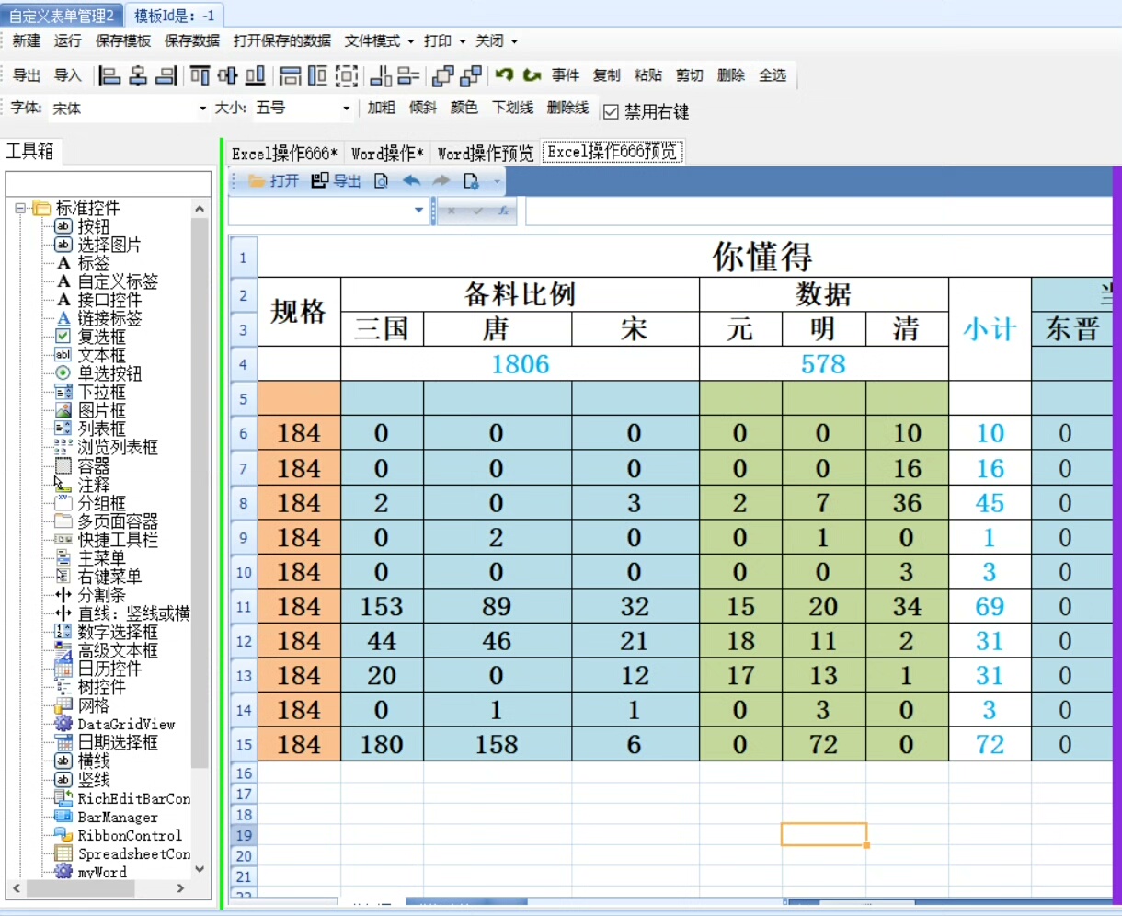Click the blue undo arrow in spreadsheet toolbar
1122x916 pixels.
pos(411,181)
